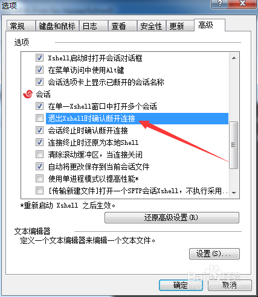Image resolution: width=258 pixels, height=297 pixels.
Task: Toggle 在菜单访问中使用Alt键 checkbox
Action: pos(39,70)
